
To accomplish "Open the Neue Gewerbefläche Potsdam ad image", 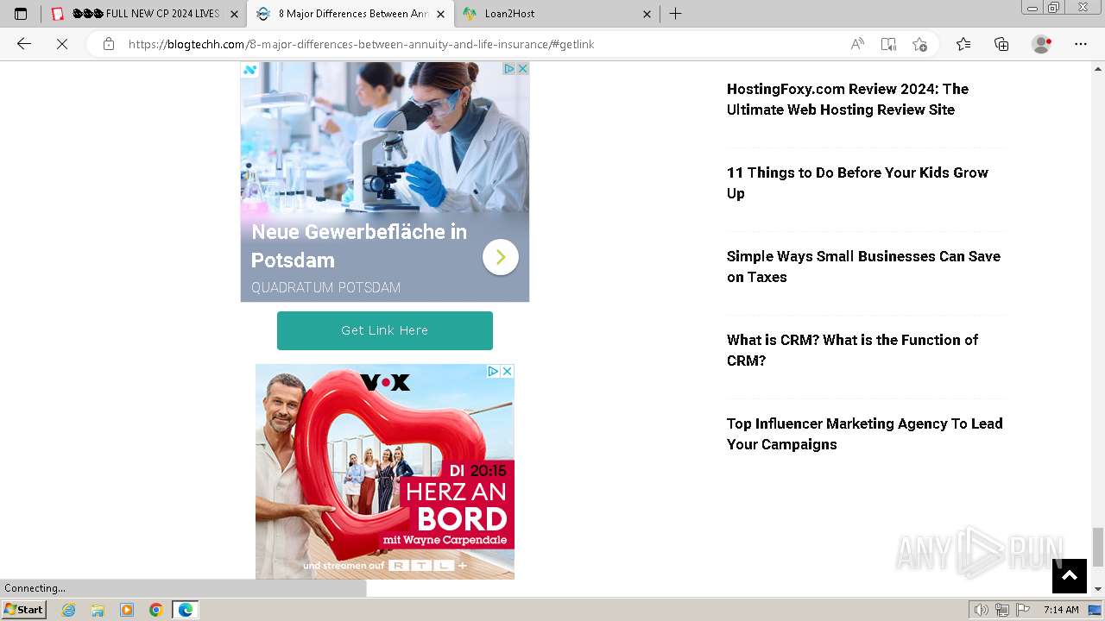I will click(385, 138).
